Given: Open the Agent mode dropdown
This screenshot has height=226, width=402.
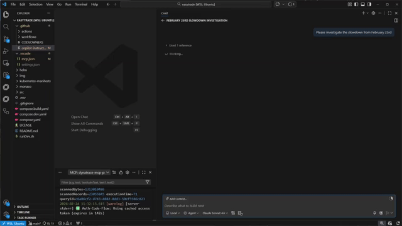Looking at the screenshot, I should (191, 213).
